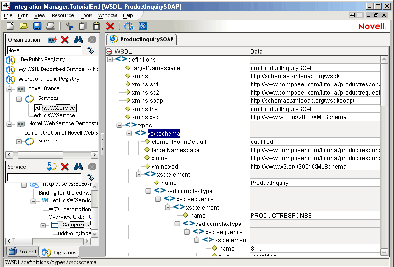The height and width of the screenshot is (267, 394).
Task: Click the Service name input field
Action: 44,177
